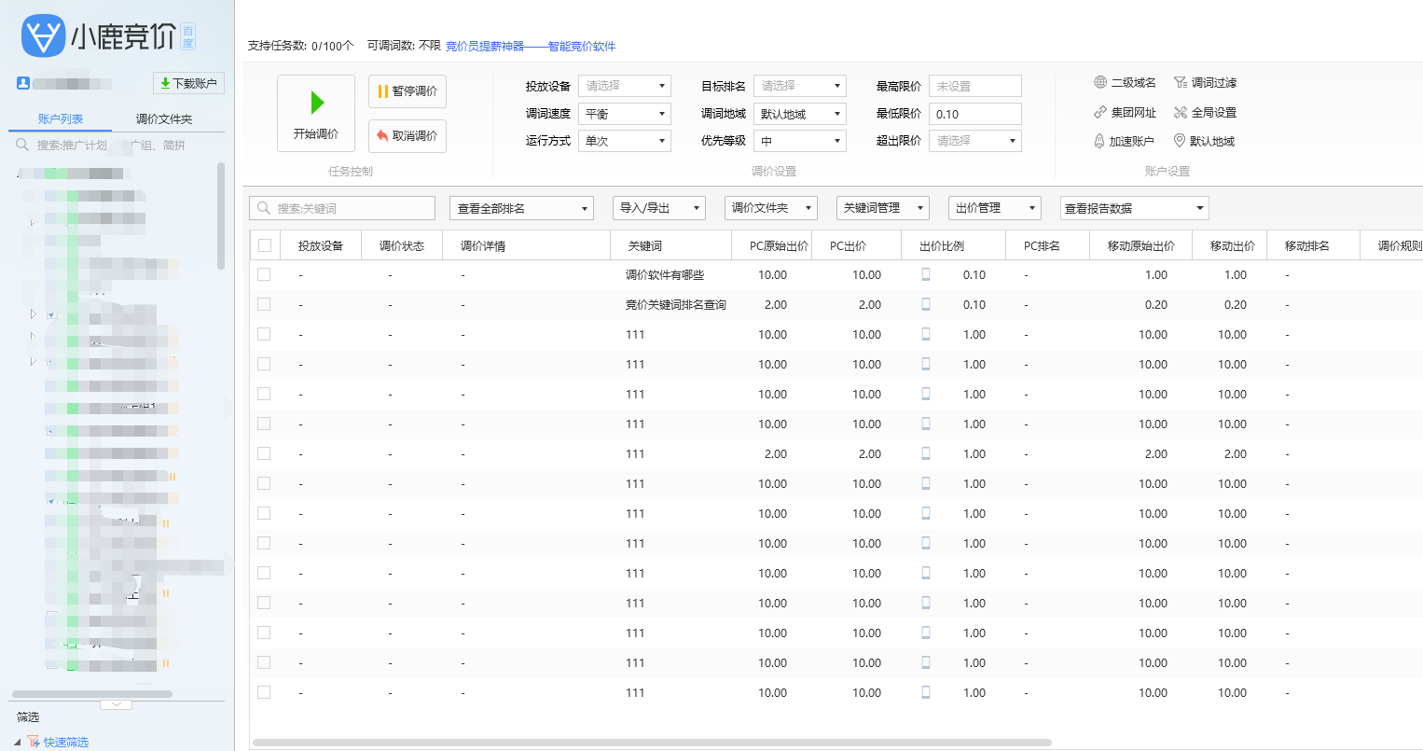Screen dimensions: 1423x751
Task: Open the 目标排名 dropdown
Action: (800, 86)
